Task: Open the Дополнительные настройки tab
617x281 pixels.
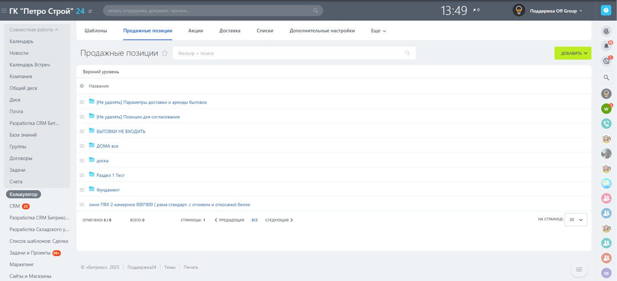Action: [322, 31]
